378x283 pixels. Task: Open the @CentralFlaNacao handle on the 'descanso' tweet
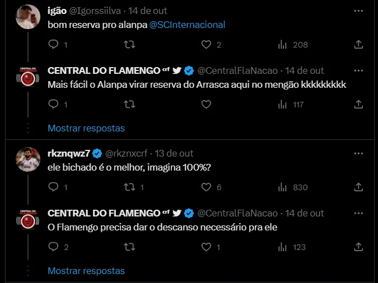[x=237, y=213]
